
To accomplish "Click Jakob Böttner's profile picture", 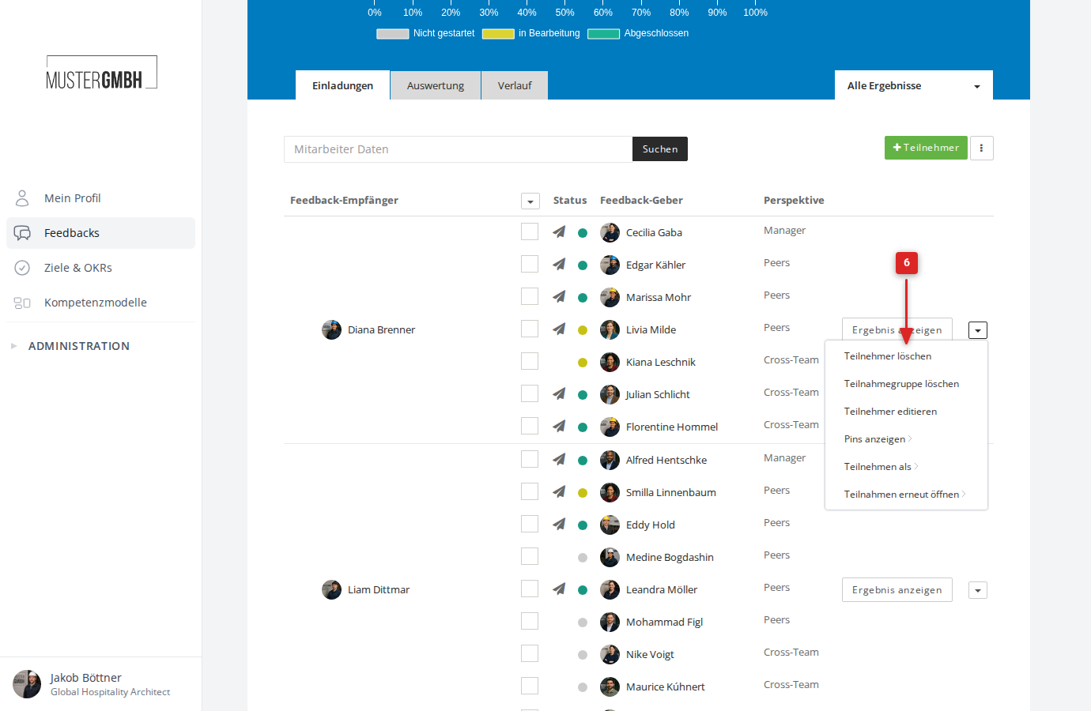I will tap(27, 684).
